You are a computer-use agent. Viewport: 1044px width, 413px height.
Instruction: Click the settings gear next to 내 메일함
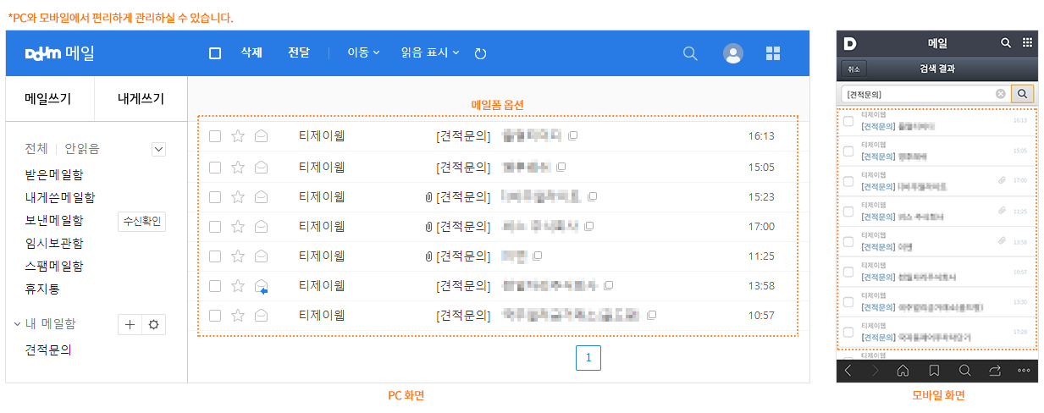coord(153,324)
